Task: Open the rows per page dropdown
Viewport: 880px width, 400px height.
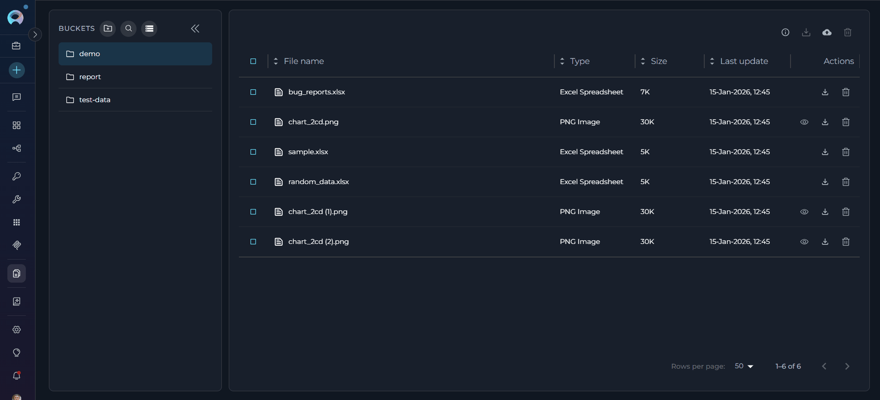Action: [743, 366]
